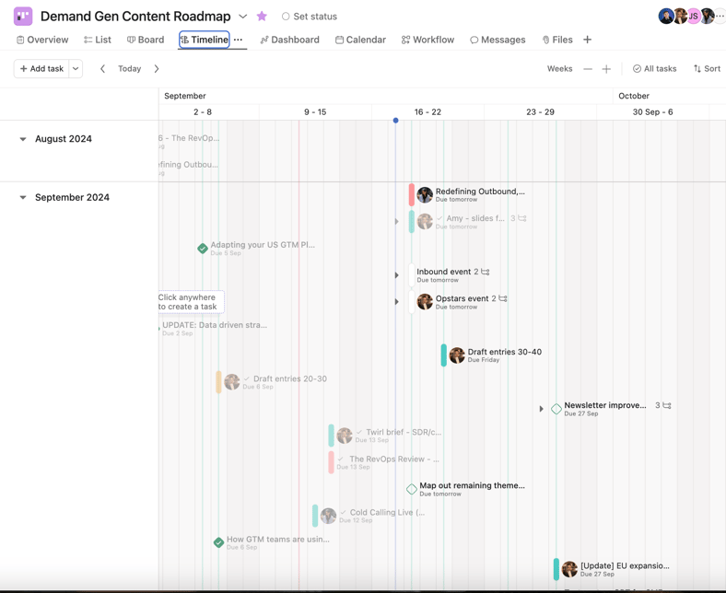Open Add task dropdown arrow
Screen dimensions: 726x593
click(x=76, y=68)
